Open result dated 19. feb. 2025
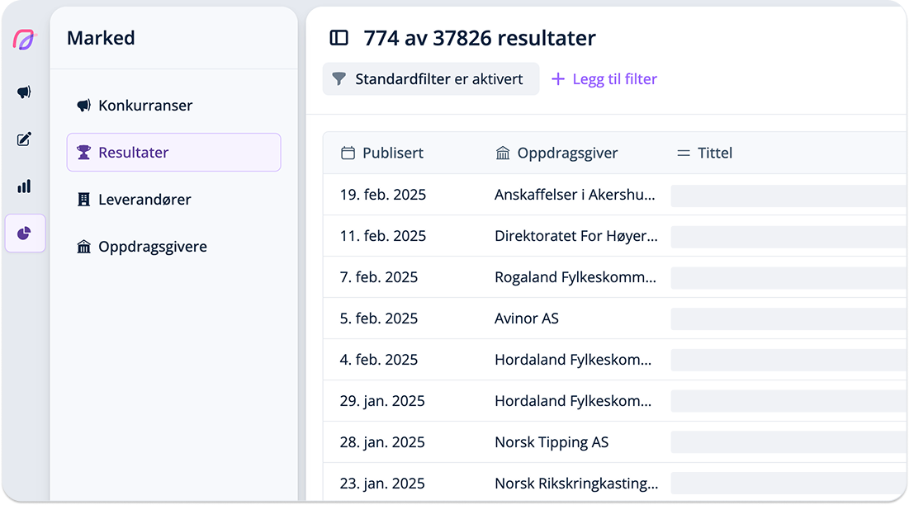The height and width of the screenshot is (505, 909). (383, 195)
